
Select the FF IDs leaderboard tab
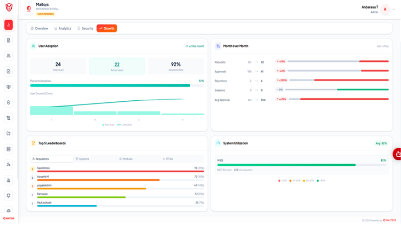click(168, 159)
